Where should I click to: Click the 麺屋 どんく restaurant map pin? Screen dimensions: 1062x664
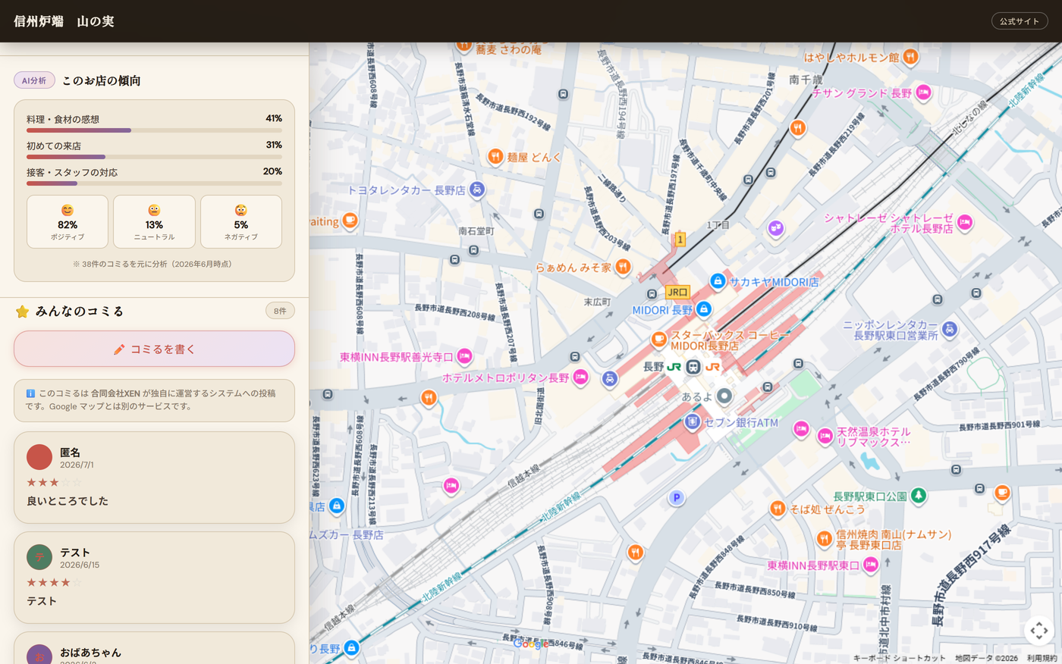[x=495, y=157]
